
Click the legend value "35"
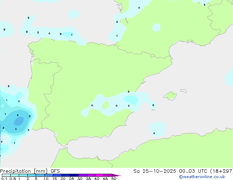(88, 179)
